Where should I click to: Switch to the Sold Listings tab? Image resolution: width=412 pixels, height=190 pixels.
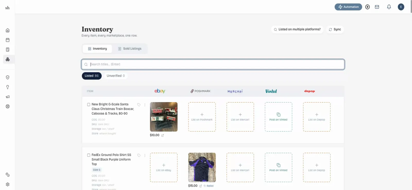point(130,49)
